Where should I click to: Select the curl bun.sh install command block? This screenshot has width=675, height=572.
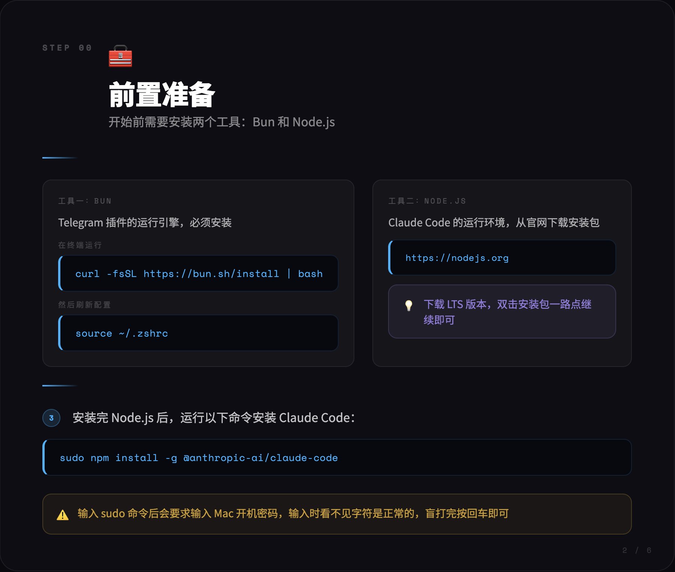click(x=198, y=274)
